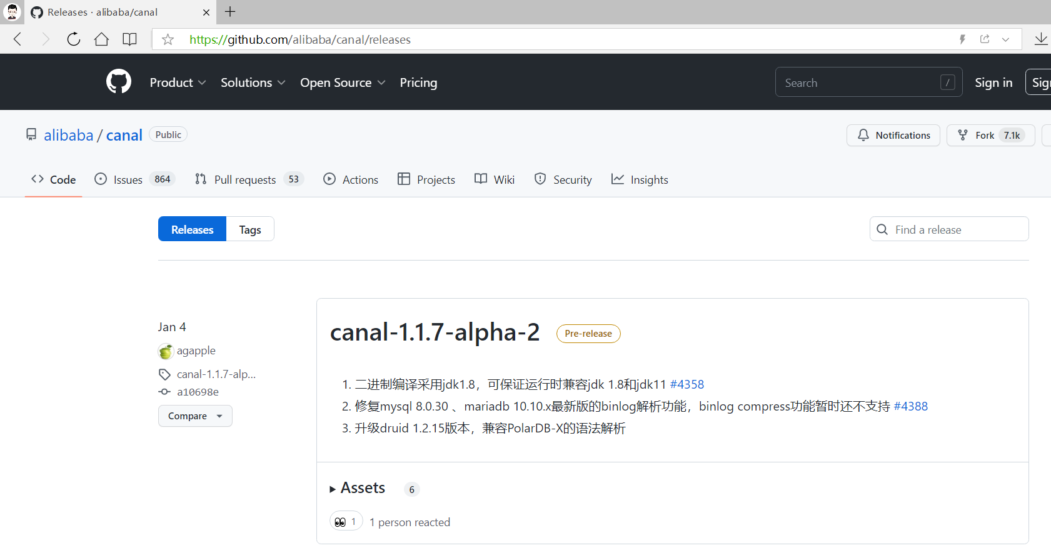The width and height of the screenshot is (1051, 558).
Task: Click the URL in the address bar
Action: click(x=300, y=39)
